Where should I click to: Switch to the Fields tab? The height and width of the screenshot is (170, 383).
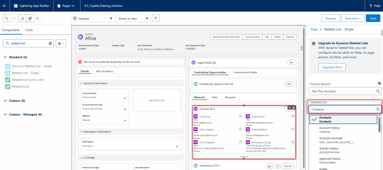[29, 30]
